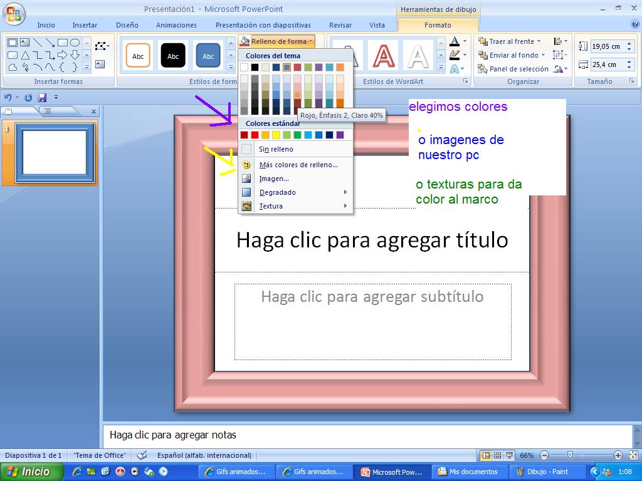Viewport: 642px width, 481px height.
Task: Open the Vista ribbon tab
Action: 377,25
